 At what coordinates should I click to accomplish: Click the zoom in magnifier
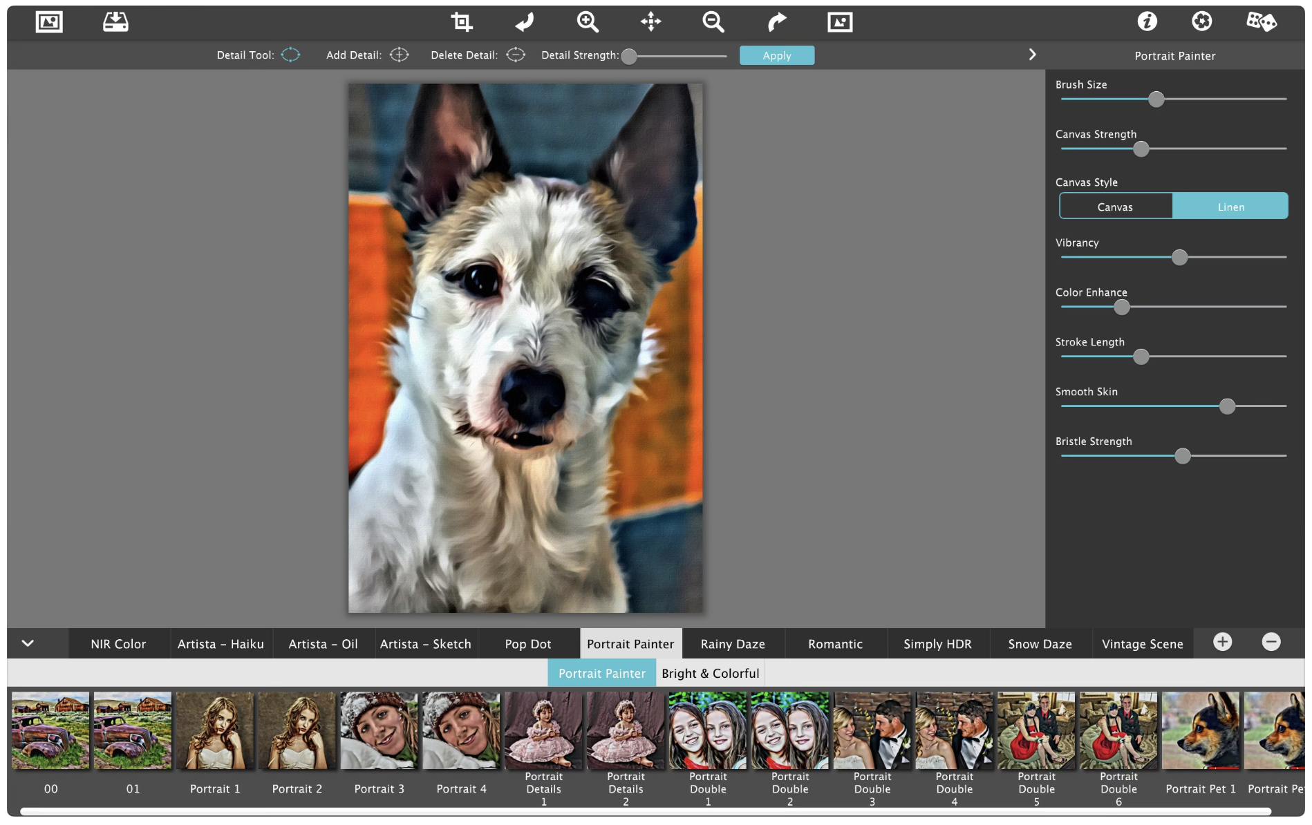click(x=588, y=22)
